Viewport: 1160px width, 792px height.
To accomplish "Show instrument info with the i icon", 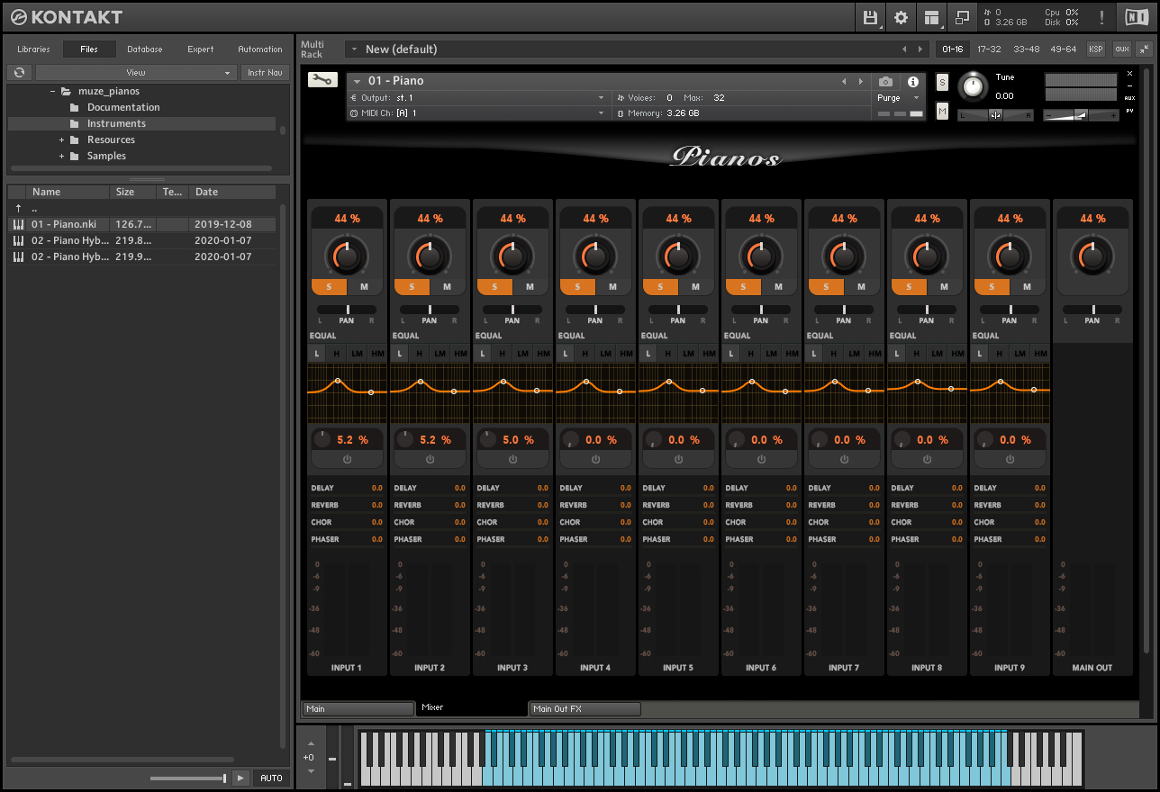I will [x=913, y=81].
